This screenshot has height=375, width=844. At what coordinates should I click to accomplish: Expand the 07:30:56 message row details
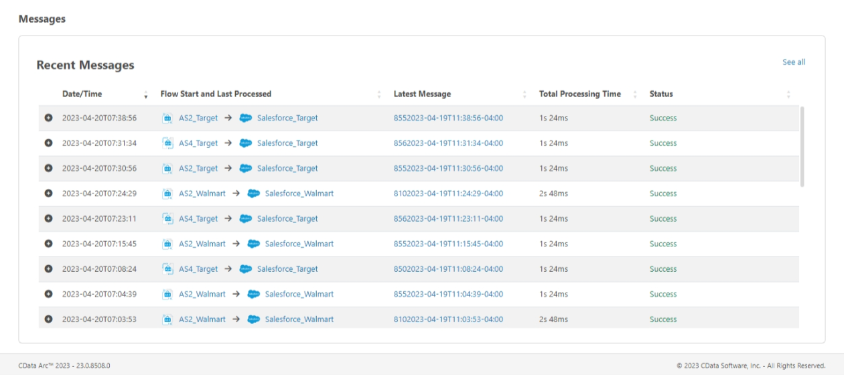pyautogui.click(x=48, y=168)
